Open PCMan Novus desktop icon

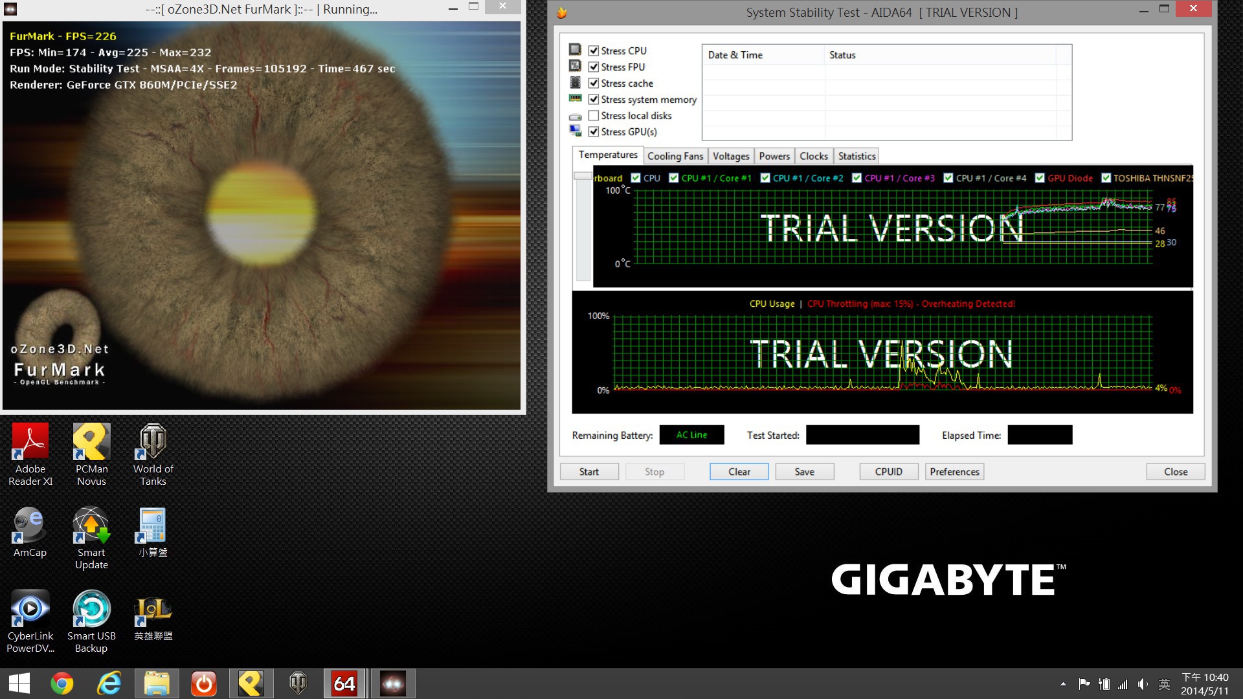(x=91, y=454)
